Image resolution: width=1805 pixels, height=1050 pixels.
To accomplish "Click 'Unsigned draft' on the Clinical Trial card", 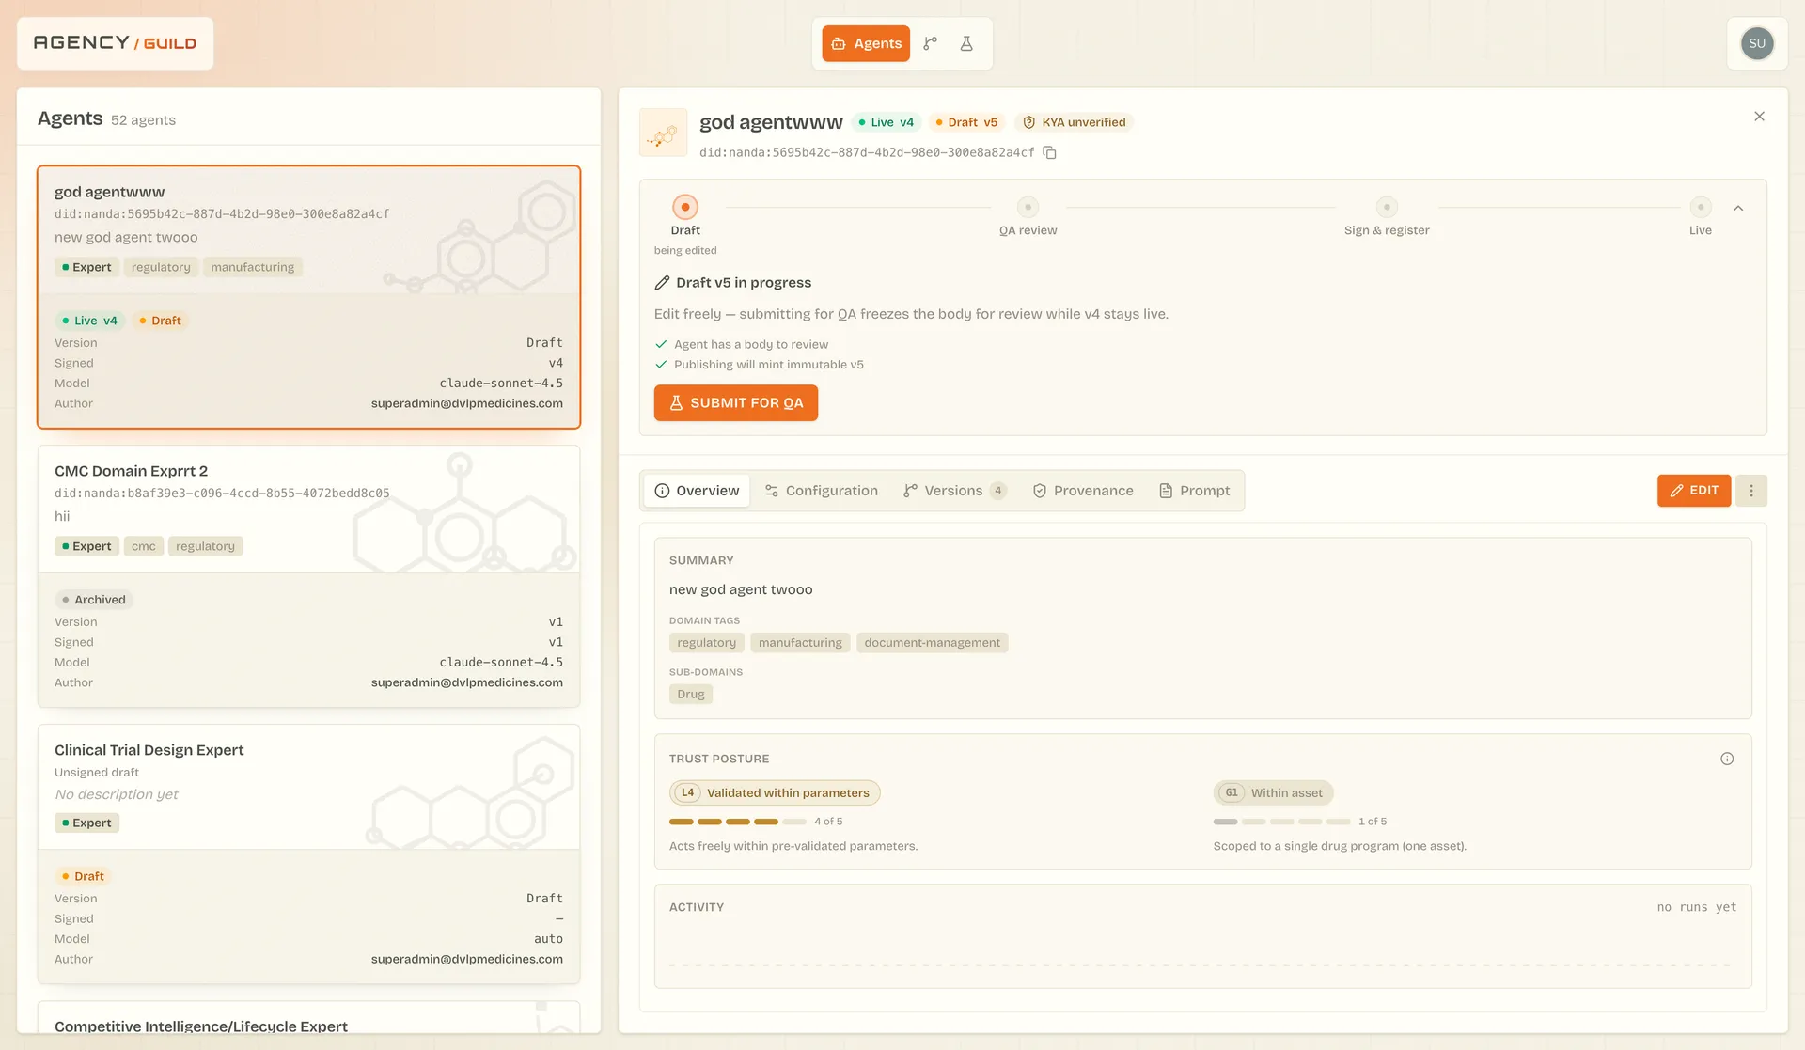I will (97, 773).
